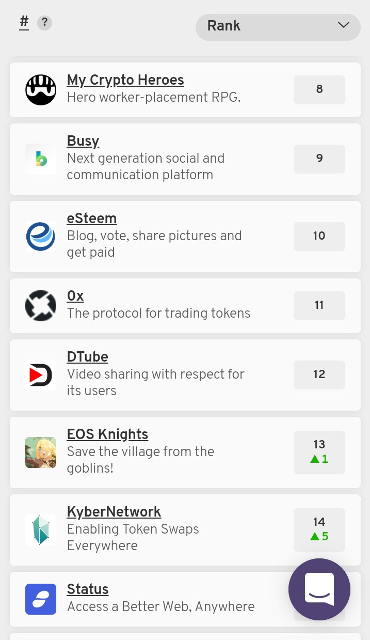Click the EOS Knights character thumbnail
This screenshot has width=370, height=640.
pos(41,452)
